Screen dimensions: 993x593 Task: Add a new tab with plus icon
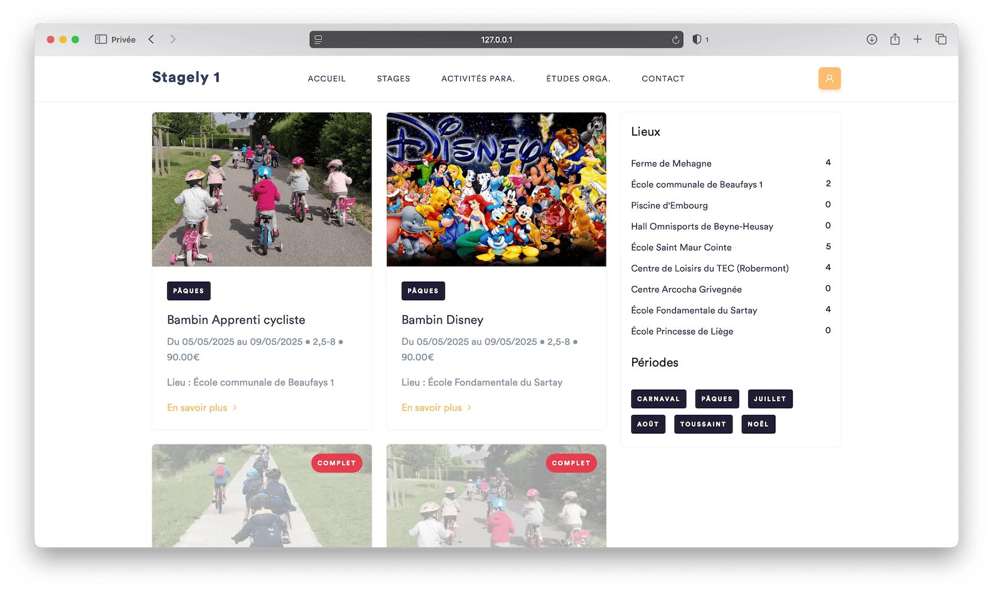[918, 39]
